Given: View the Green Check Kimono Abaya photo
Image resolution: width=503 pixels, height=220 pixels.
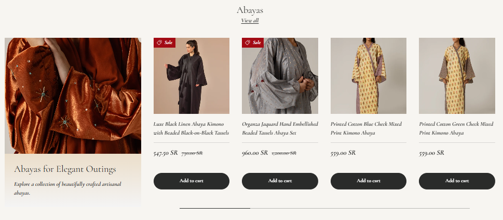Looking at the screenshot, I should tap(457, 76).
